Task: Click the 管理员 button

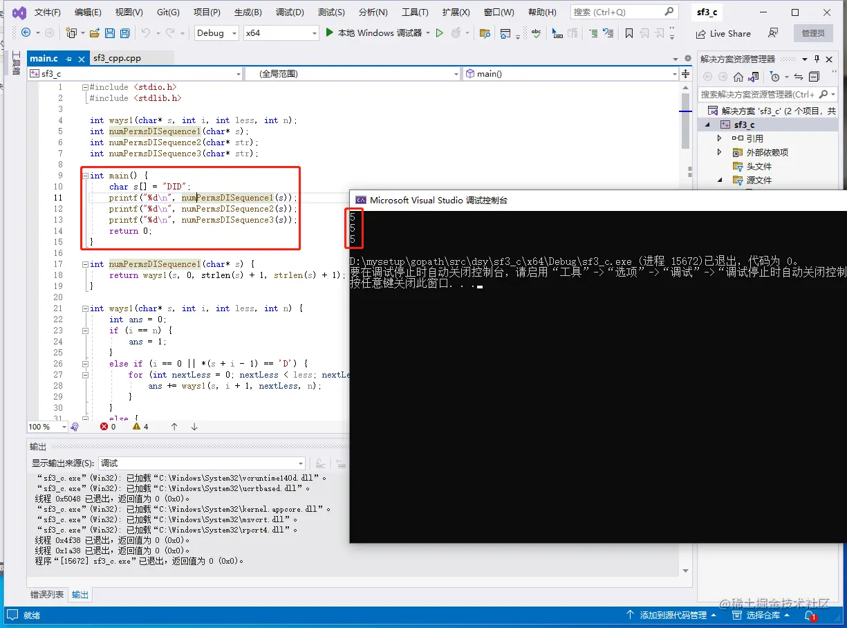Action: (813, 33)
